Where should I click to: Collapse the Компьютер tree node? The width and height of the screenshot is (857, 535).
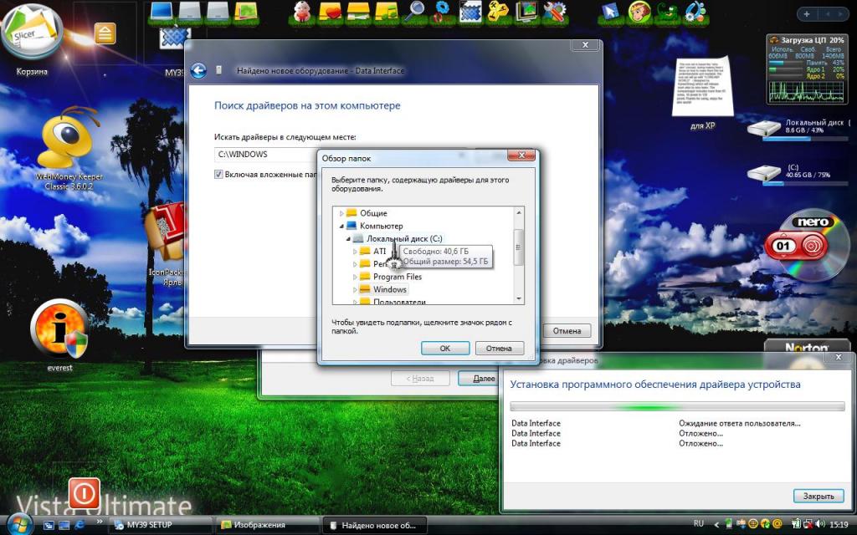pyautogui.click(x=341, y=226)
